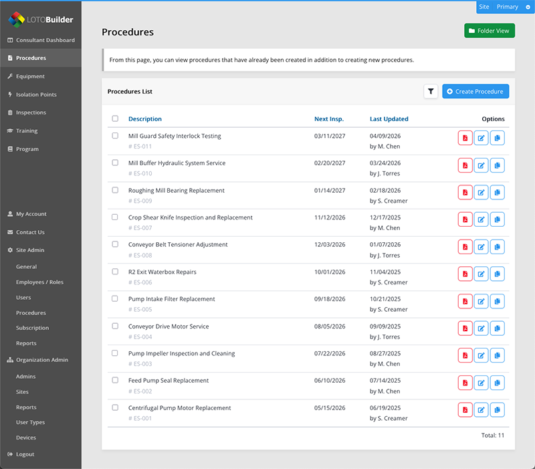Open PDF of R2 Exit Waterbox Repairs
The image size is (535, 469).
(465, 274)
